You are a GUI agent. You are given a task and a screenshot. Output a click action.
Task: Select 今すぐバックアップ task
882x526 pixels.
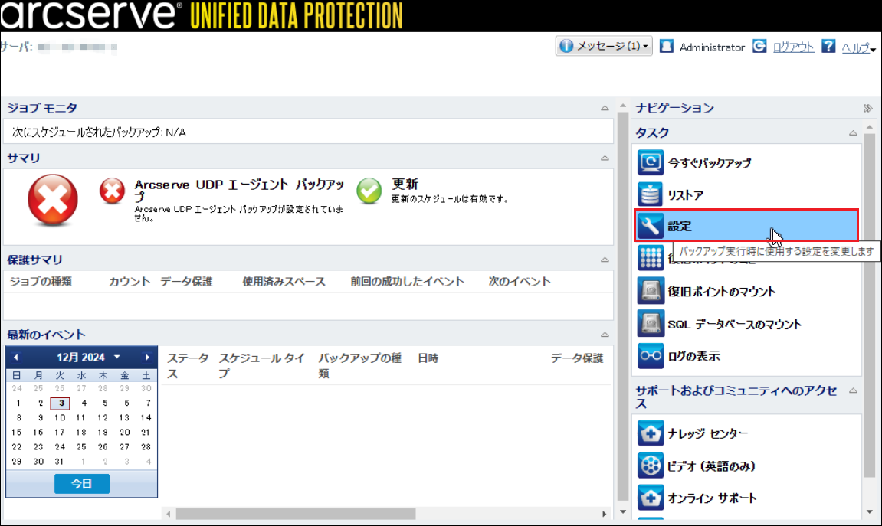(x=709, y=163)
